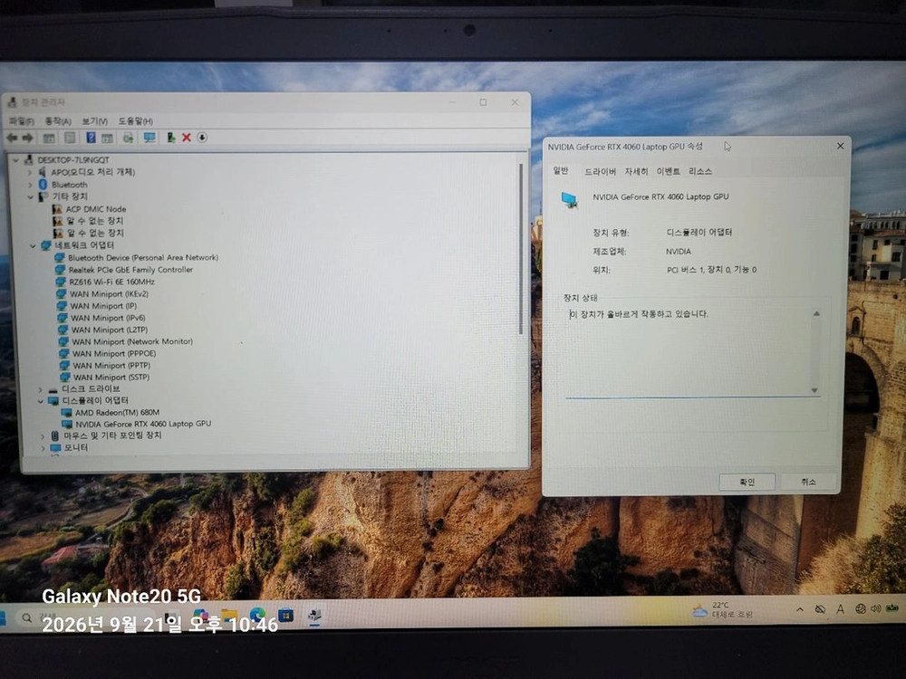The image size is (906, 679).
Task: Click the show/hide console tree toolbar icon
Action: [49, 138]
